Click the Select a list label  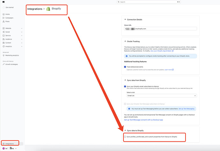coord(131,92)
